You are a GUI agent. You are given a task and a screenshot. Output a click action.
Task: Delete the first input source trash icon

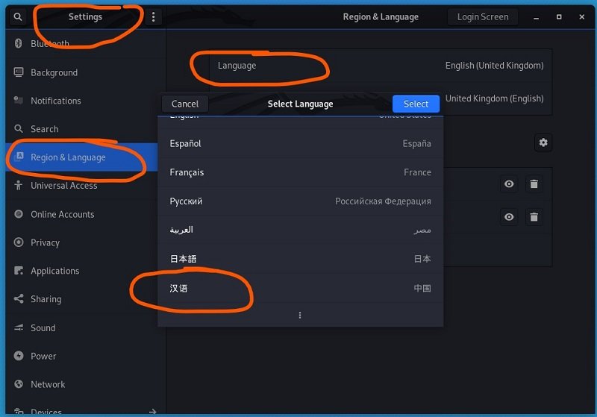534,184
